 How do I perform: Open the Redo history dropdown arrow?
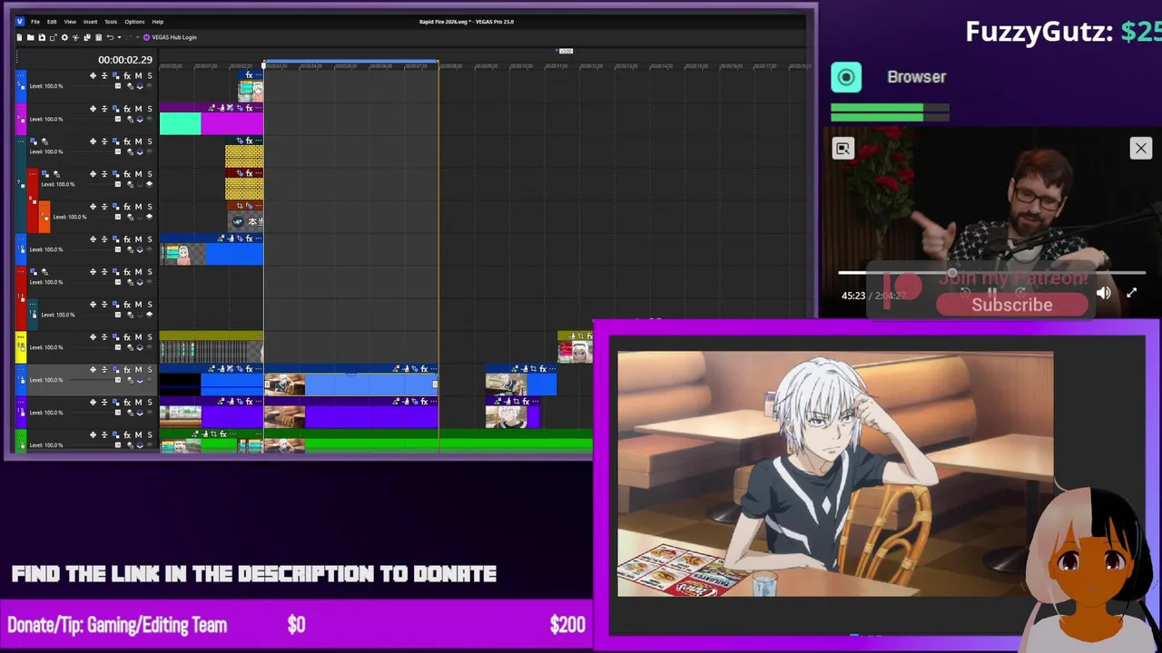click(x=137, y=37)
